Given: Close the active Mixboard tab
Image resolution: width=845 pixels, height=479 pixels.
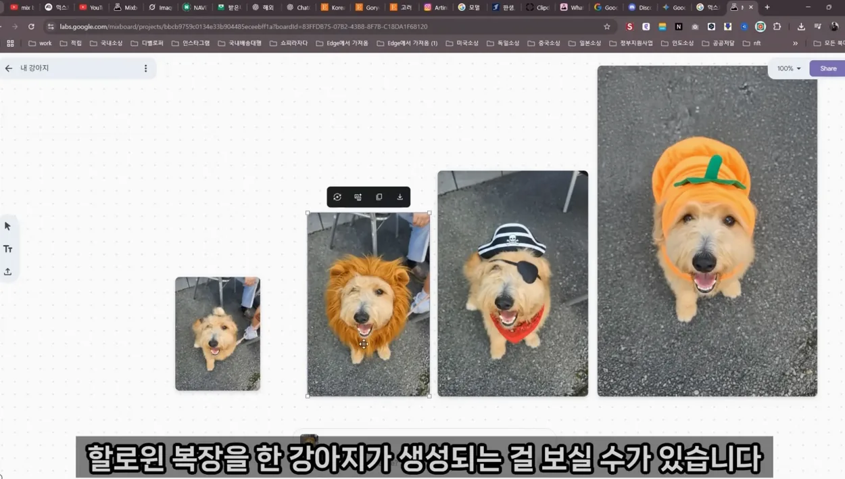Looking at the screenshot, I should click(751, 7).
